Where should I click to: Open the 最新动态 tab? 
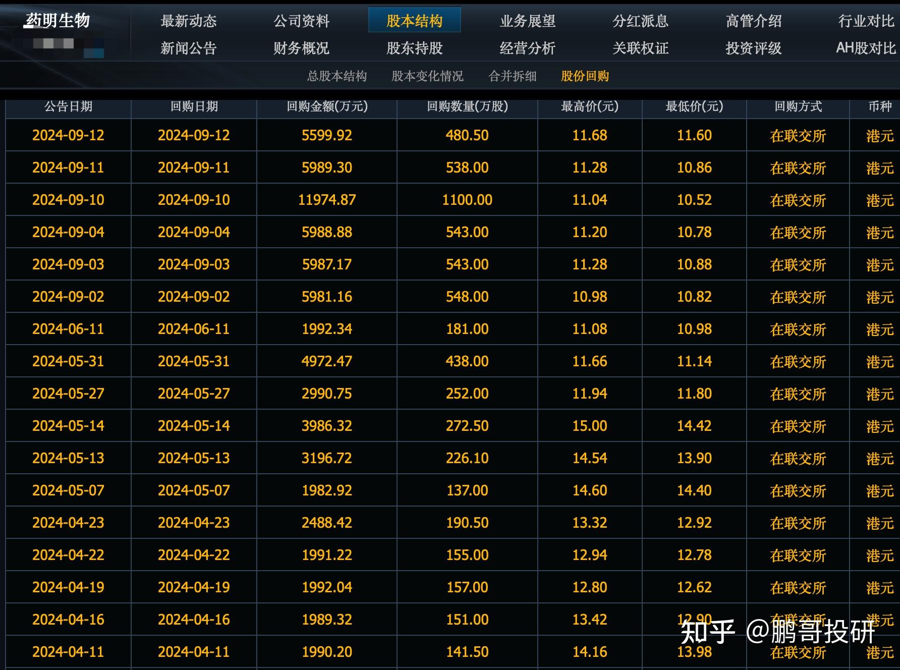point(189,21)
